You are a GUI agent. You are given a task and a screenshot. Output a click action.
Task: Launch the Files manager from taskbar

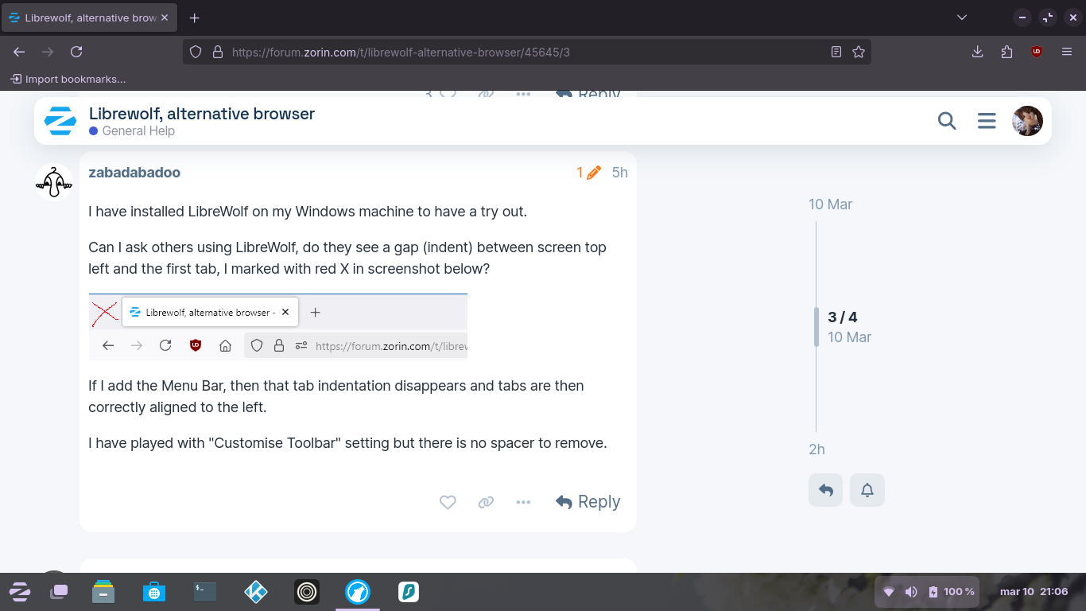pyautogui.click(x=103, y=592)
